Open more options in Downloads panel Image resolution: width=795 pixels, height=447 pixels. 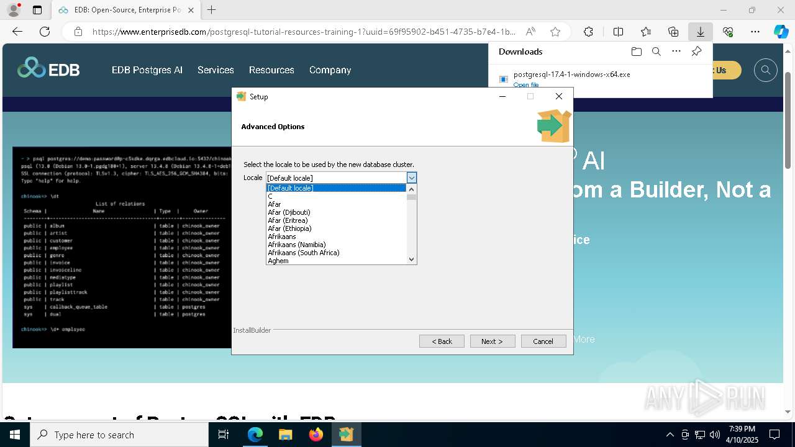click(676, 52)
